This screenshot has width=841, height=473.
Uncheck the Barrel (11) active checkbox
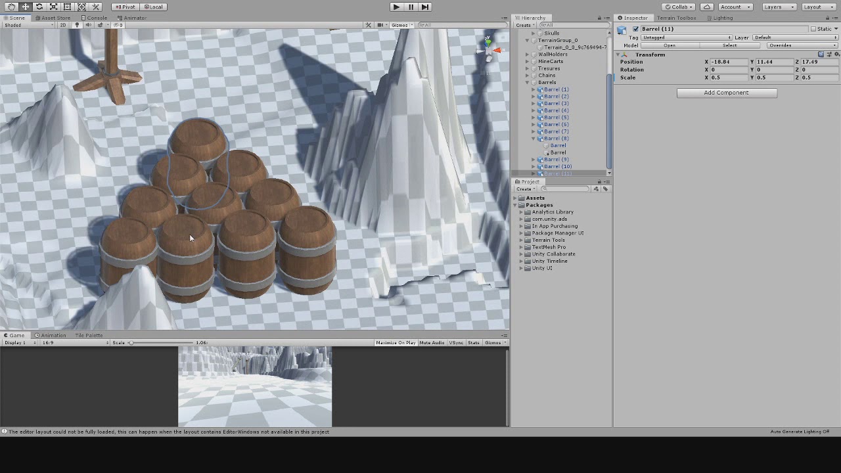pyautogui.click(x=635, y=29)
